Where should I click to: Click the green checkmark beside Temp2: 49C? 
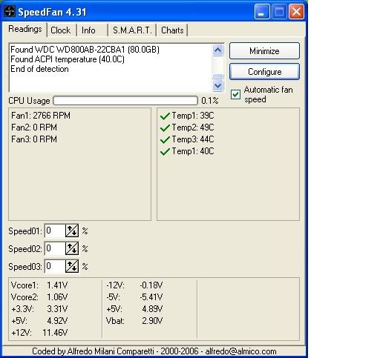pos(165,127)
